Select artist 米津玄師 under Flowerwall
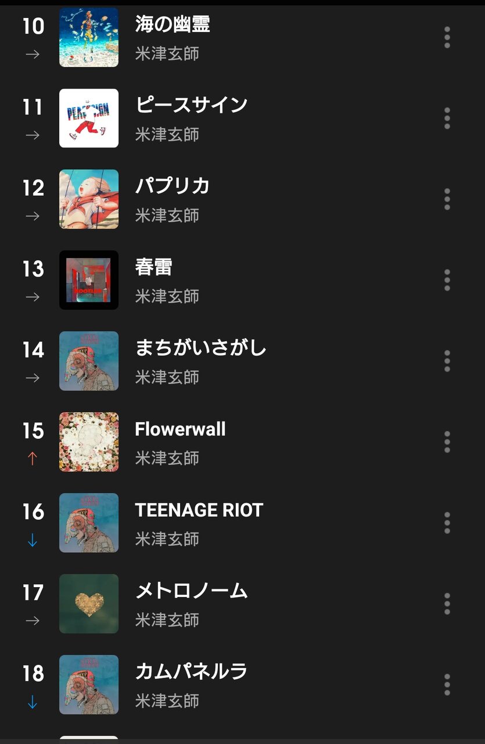The width and height of the screenshot is (485, 744). tap(167, 458)
